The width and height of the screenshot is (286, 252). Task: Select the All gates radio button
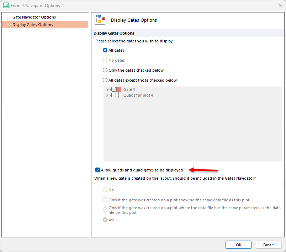pos(105,50)
